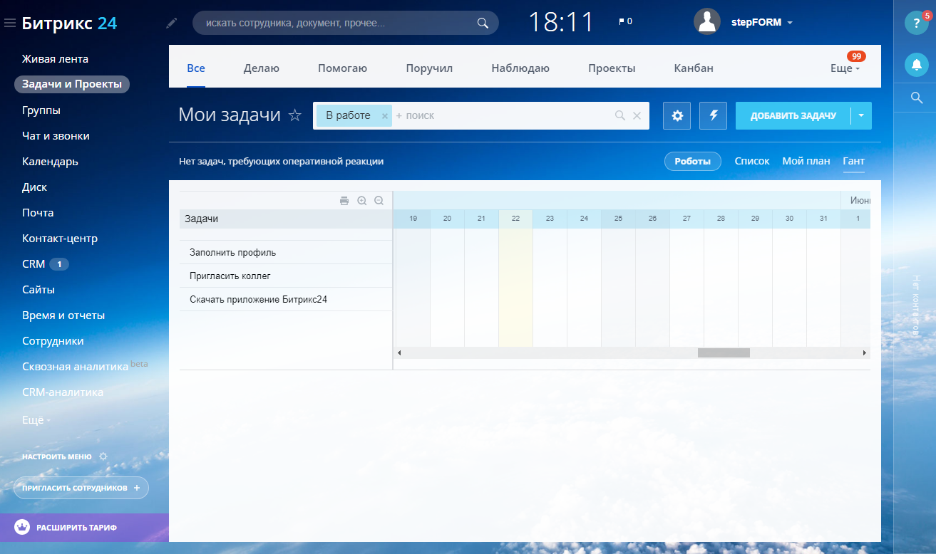936x554 pixels.
Task: Zoom in the Gantt chart
Action: (x=361, y=201)
